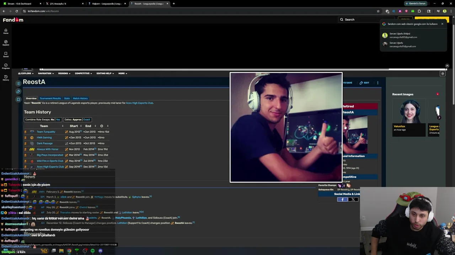Image resolution: width=455 pixels, height=255 pixels.
Task: Open the Fandom Home sidebar icon
Action: 6,31
